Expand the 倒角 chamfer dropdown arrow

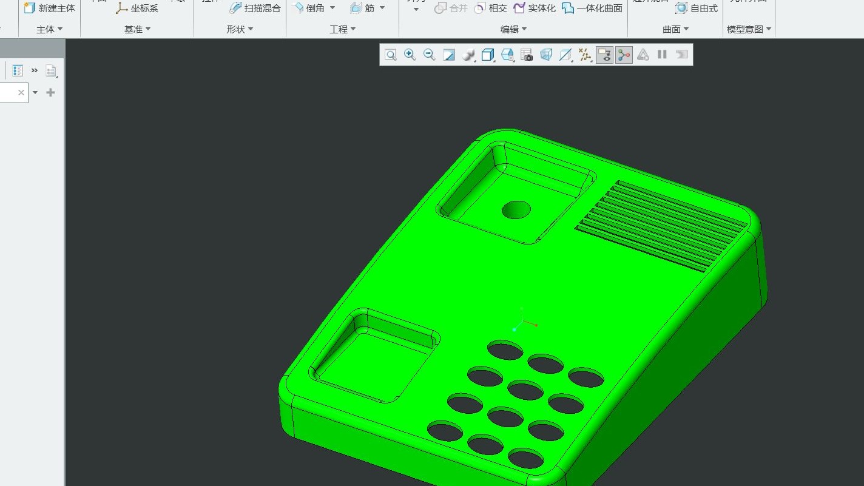pos(332,8)
